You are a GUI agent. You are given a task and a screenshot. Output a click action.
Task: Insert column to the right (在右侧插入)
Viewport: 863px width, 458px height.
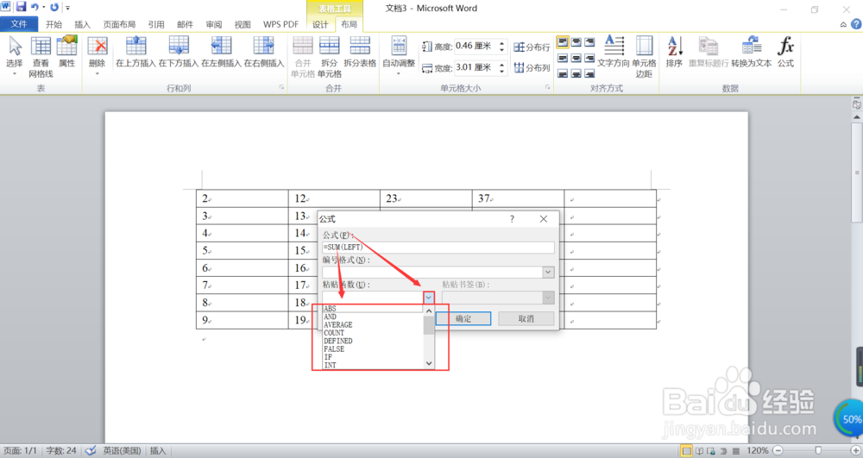tap(263, 53)
